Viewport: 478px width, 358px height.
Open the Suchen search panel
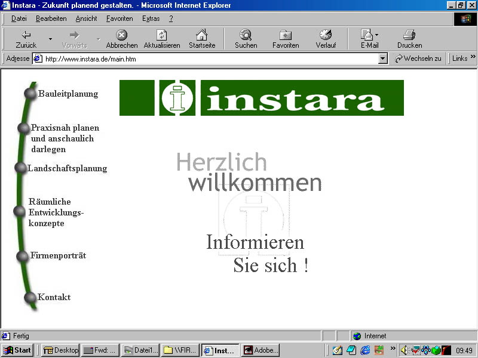pos(246,39)
